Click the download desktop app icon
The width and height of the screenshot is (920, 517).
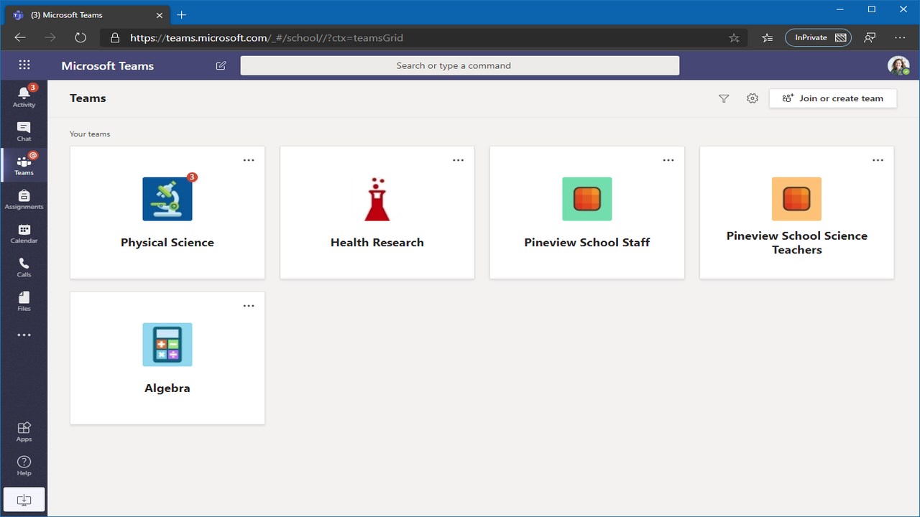coord(24,499)
